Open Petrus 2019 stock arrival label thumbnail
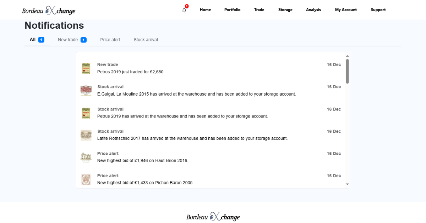Screen dimensions: 426x223 tap(86, 113)
